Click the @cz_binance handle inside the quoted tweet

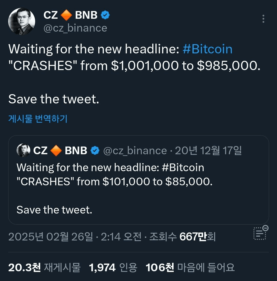click(x=135, y=151)
